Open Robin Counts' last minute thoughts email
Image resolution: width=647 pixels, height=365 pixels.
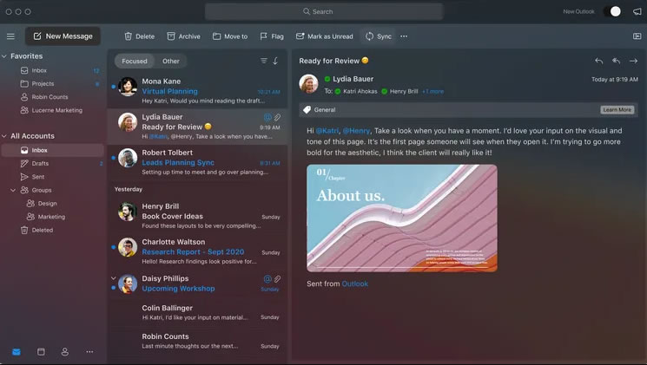[x=197, y=341]
